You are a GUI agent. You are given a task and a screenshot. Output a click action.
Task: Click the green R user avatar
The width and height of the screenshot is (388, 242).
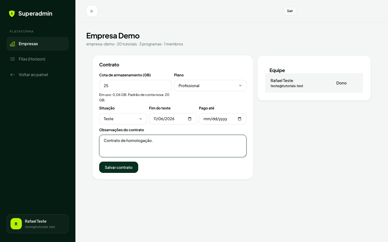[x=16, y=224]
